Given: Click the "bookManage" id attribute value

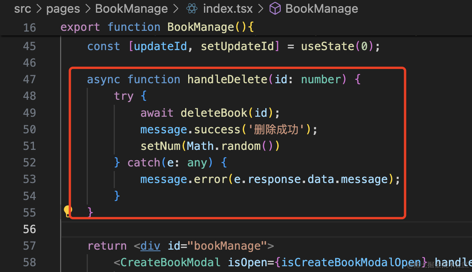Looking at the screenshot, I should point(228,246).
